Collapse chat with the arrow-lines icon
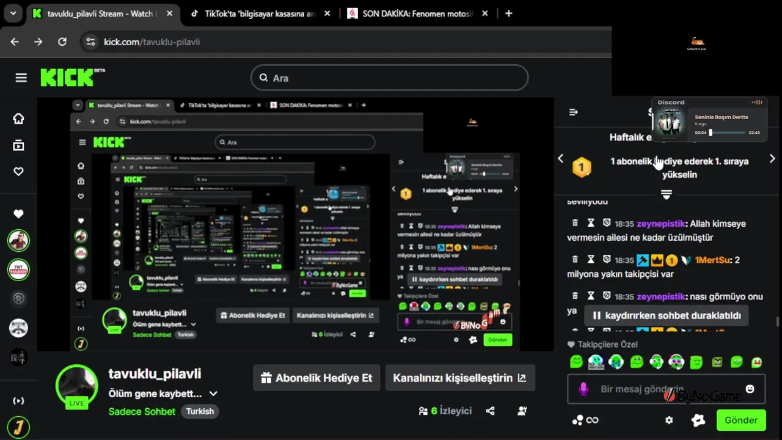This screenshot has width=782, height=440. (573, 112)
